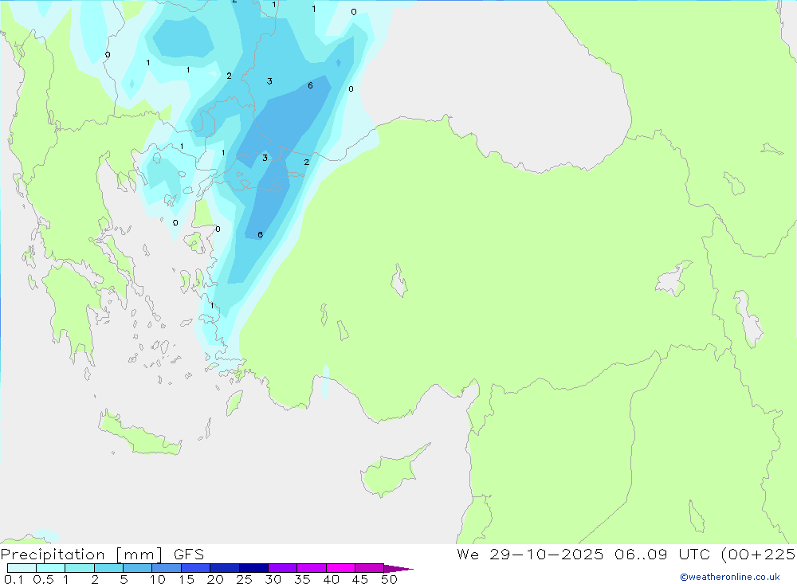The image size is (797, 584).
Task: Click the 20–25 mm dark blue swatch
Action: pos(225,568)
